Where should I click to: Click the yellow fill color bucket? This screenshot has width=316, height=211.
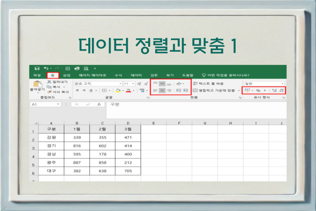click(x=118, y=90)
